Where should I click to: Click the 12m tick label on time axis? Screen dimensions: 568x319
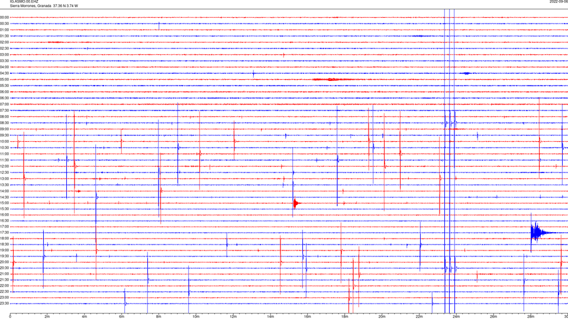pyautogui.click(x=233, y=317)
